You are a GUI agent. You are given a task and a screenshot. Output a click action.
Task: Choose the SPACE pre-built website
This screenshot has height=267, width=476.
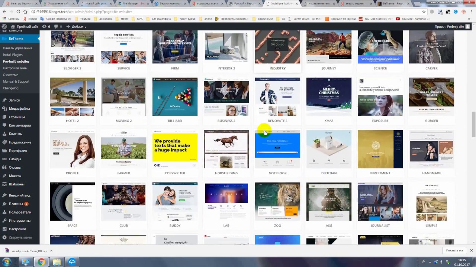tap(72, 202)
